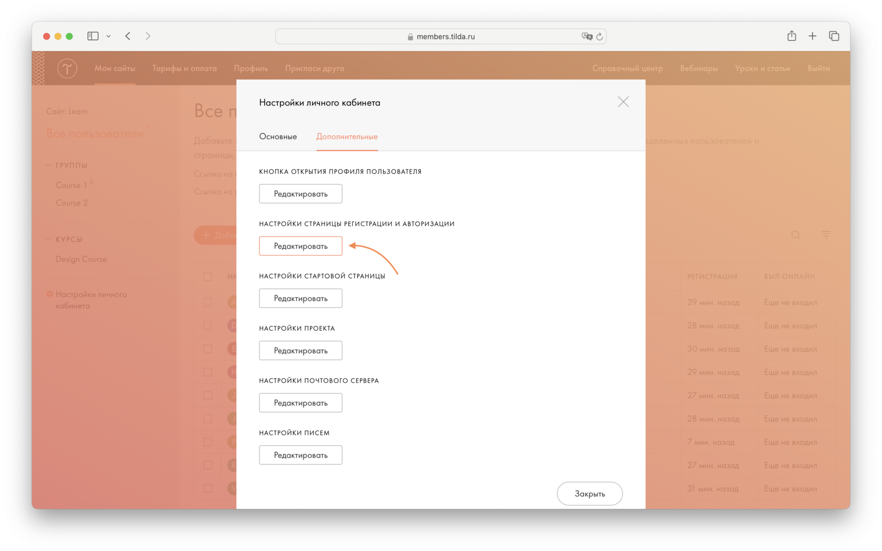The image size is (882, 551).
Task: Click the БЫЛ ОНЛАЙН column header
Action: 790,277
